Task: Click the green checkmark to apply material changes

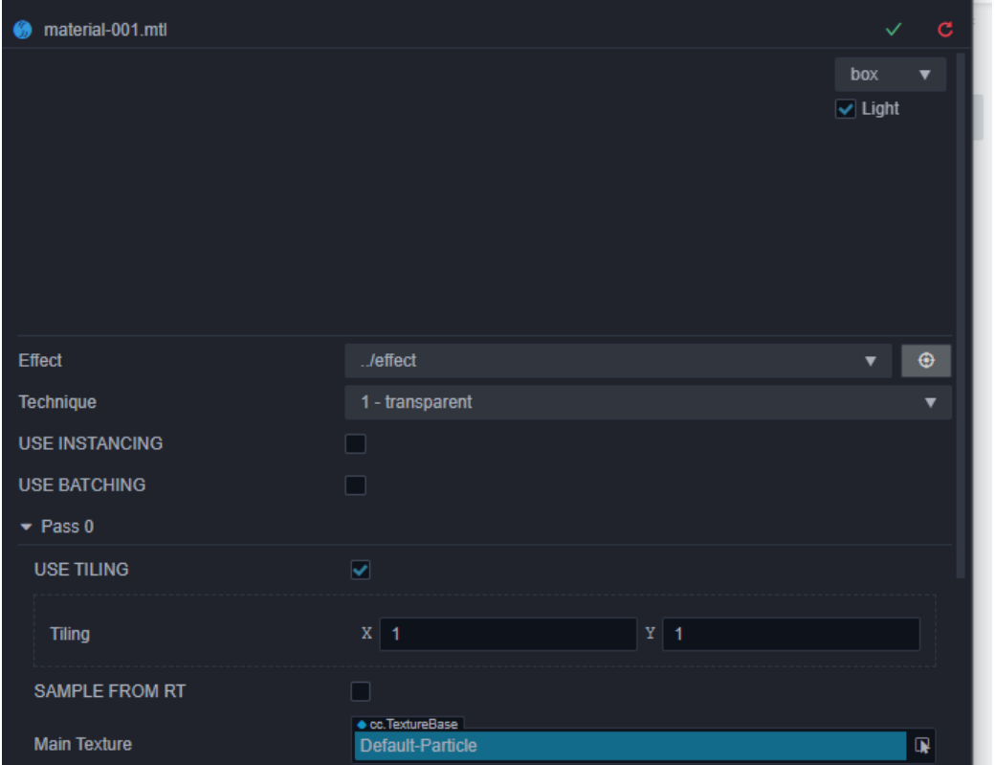Action: (894, 30)
